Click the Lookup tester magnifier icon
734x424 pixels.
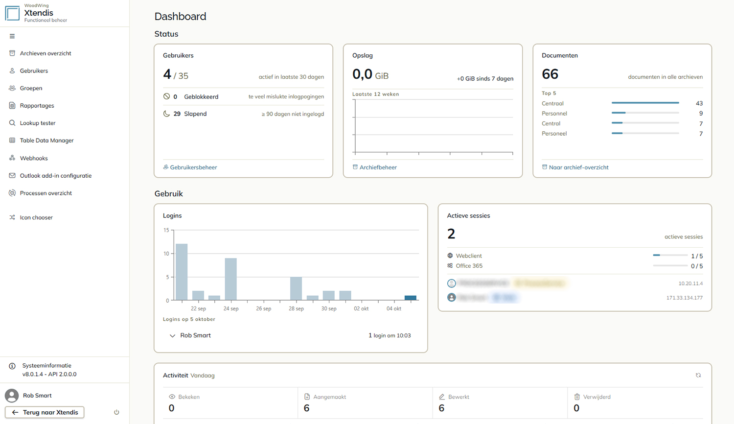(x=12, y=123)
